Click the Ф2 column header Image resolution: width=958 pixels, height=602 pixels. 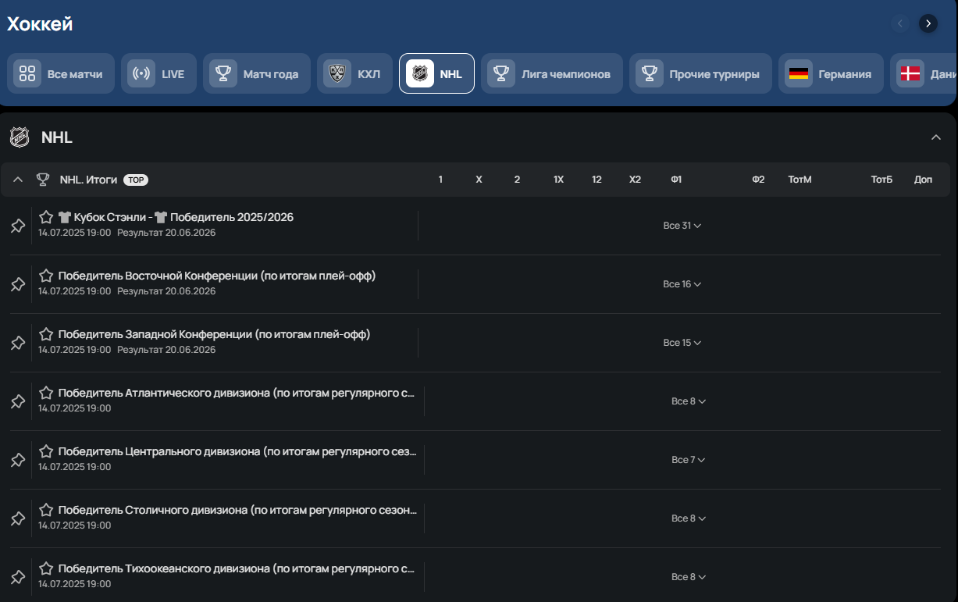tap(758, 180)
